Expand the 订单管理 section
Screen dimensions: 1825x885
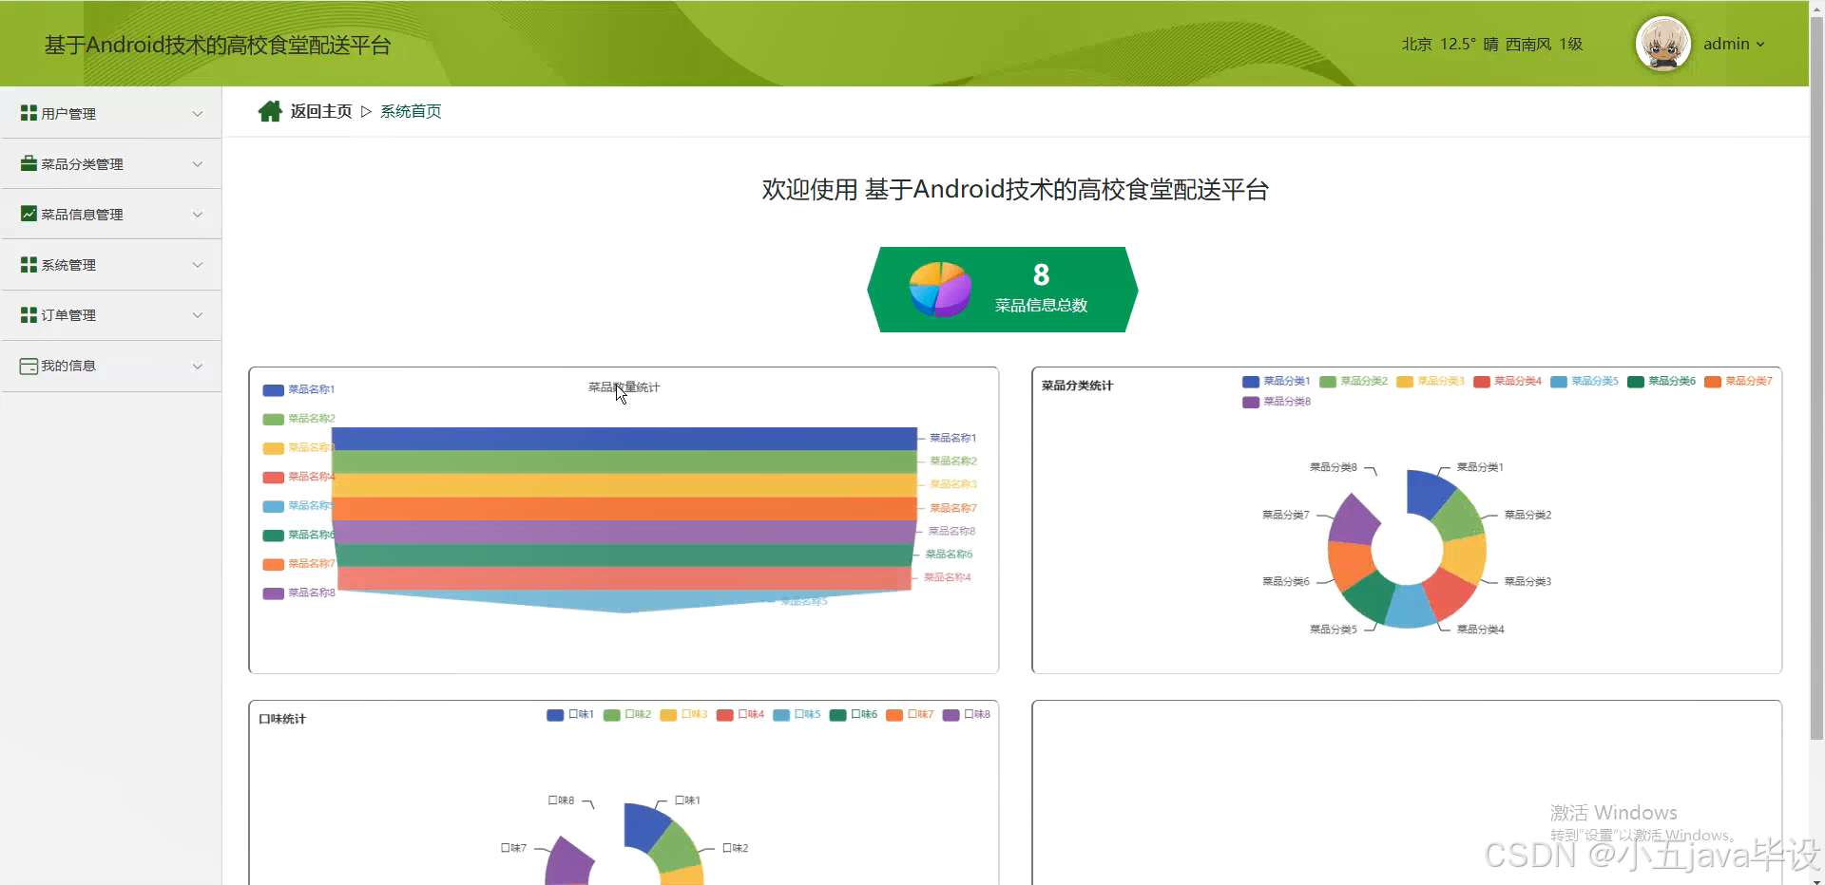(198, 315)
